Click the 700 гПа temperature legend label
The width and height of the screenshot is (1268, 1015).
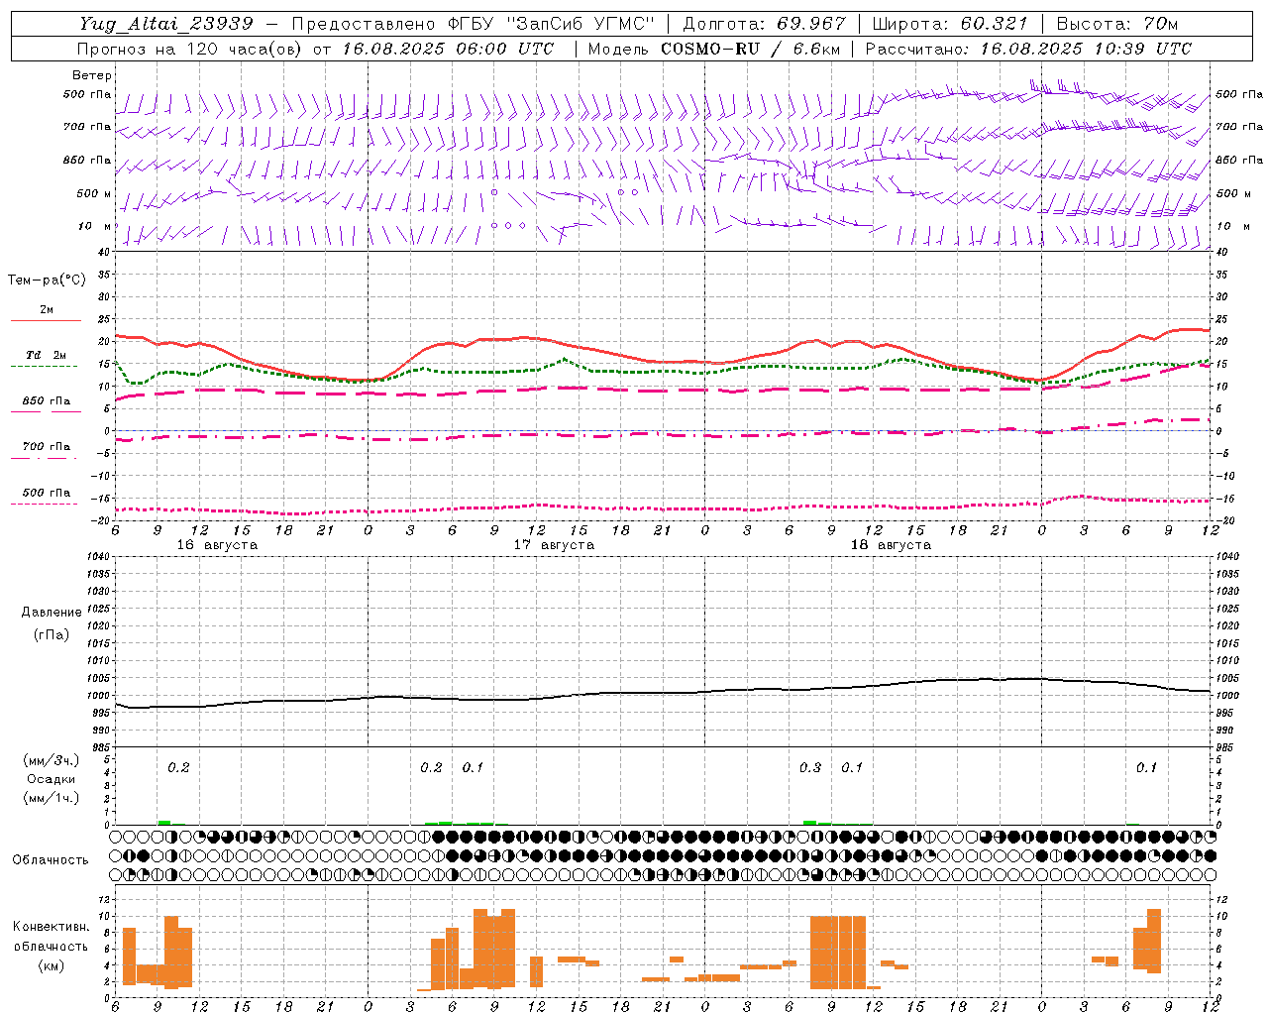(47, 447)
